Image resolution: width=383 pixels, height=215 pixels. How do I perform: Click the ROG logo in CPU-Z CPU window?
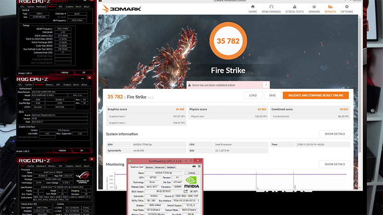click(83, 177)
